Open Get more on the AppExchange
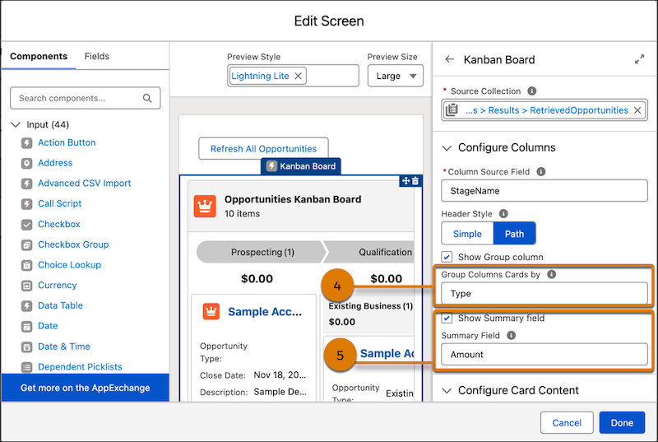Screen dimensions: 658x442 coord(86,388)
